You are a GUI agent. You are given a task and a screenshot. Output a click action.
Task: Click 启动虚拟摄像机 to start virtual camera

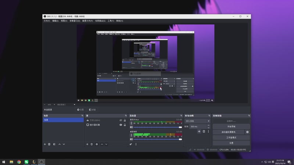[229, 132]
